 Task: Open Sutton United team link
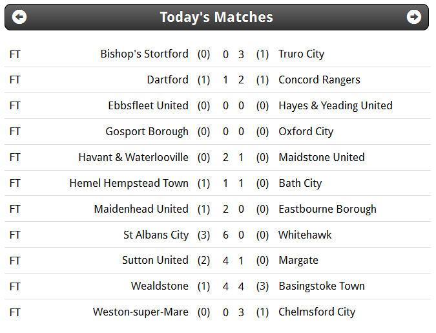click(155, 261)
